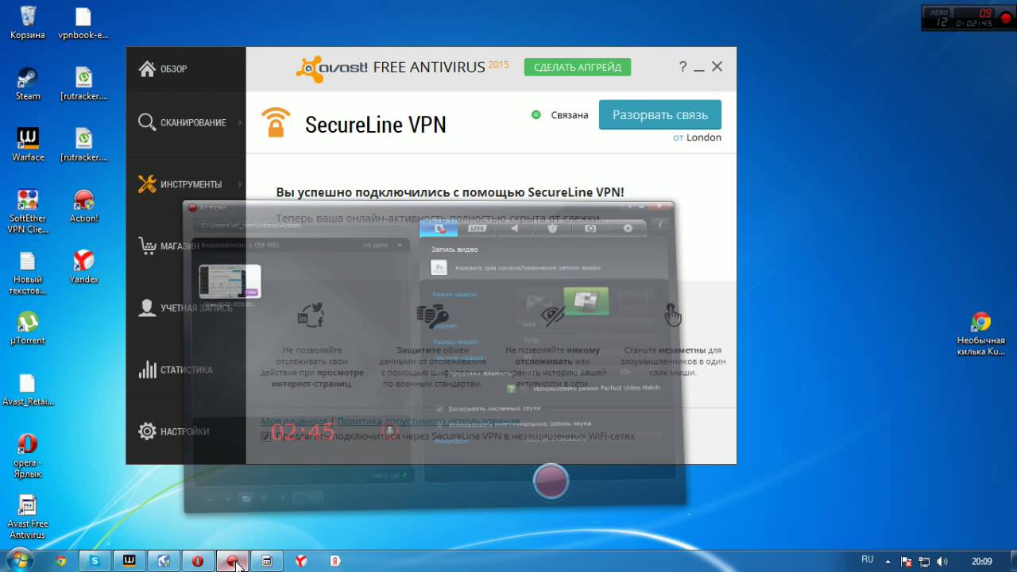Click the SecureLine VPN wifi-lock icon
The width and height of the screenshot is (1017, 572).
click(x=275, y=122)
